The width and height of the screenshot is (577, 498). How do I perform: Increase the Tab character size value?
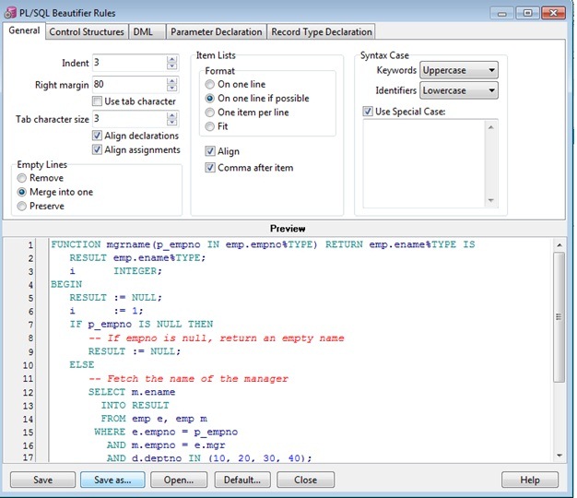tap(171, 115)
